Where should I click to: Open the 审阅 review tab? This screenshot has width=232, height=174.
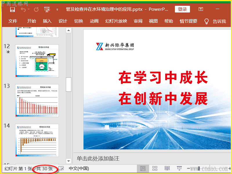pyautogui.click(x=138, y=21)
